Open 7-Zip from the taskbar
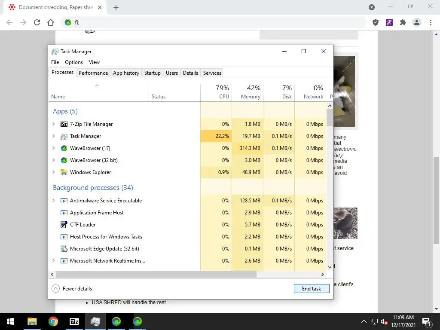The width and height of the screenshot is (440, 330). point(74,321)
